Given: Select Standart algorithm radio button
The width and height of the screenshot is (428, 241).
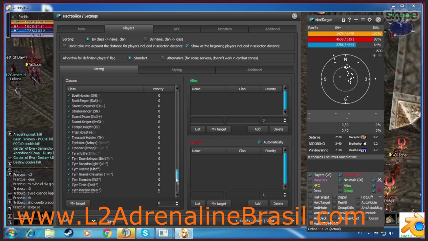Looking at the screenshot, I should click(x=130, y=58).
